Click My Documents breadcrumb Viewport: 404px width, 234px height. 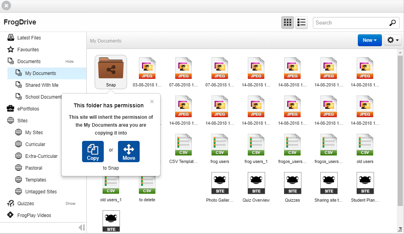tap(106, 41)
